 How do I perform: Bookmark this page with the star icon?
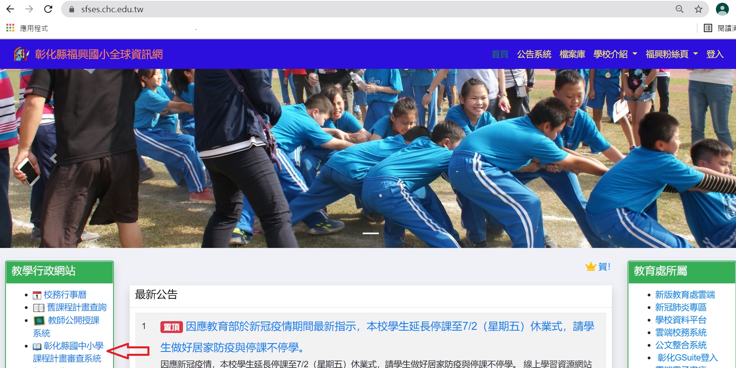pos(699,9)
